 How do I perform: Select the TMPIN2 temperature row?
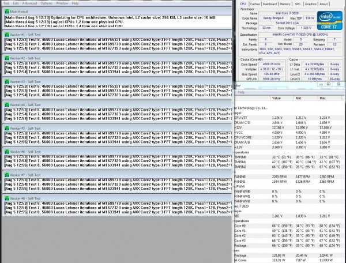point(289,167)
